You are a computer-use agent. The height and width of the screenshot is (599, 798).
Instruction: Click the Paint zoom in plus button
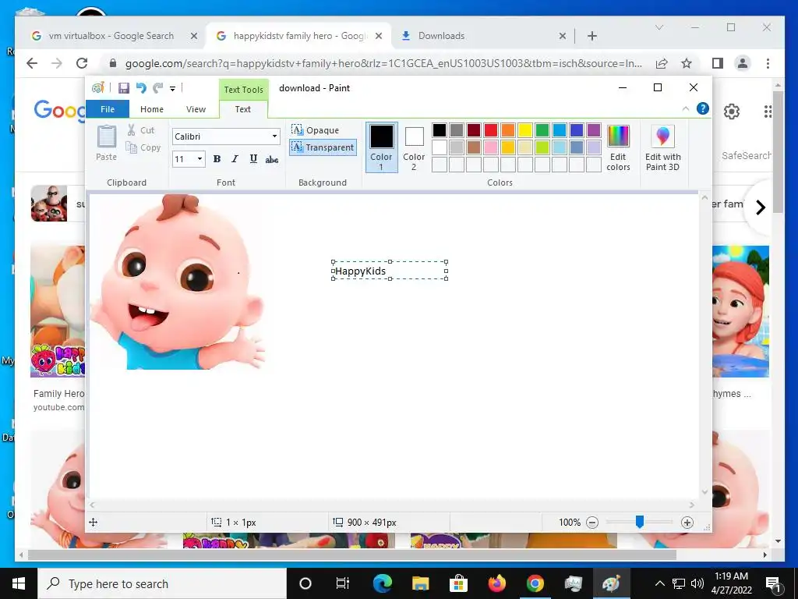tap(687, 522)
